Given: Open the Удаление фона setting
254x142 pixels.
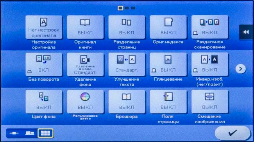Looking at the screenshot, I should [85, 64].
